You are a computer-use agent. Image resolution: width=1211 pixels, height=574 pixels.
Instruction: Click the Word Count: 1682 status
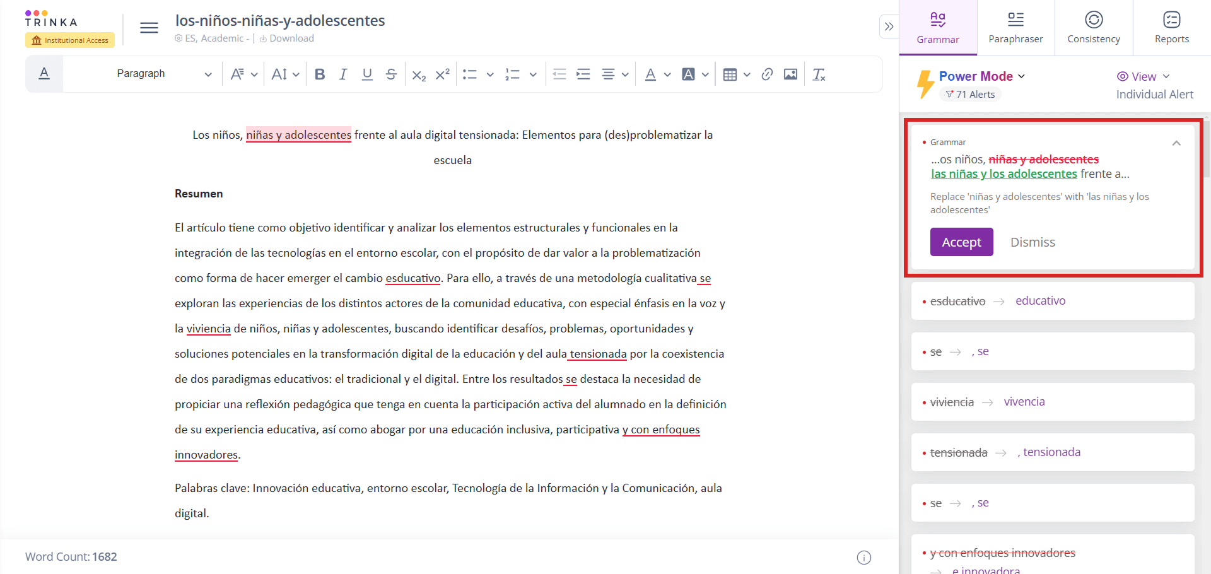point(71,557)
